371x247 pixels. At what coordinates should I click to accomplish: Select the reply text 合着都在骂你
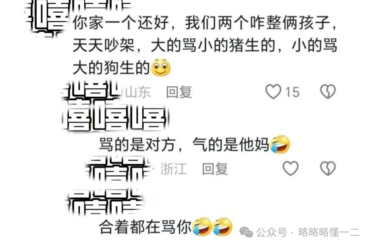click(x=145, y=227)
